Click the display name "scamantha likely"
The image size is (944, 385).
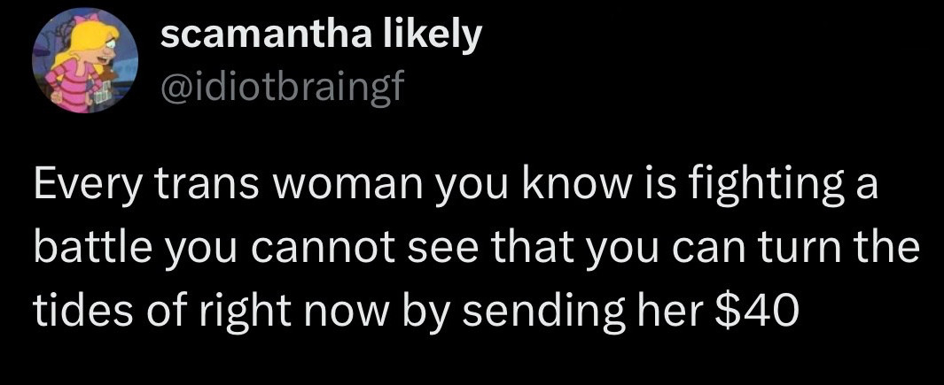[x=322, y=35]
